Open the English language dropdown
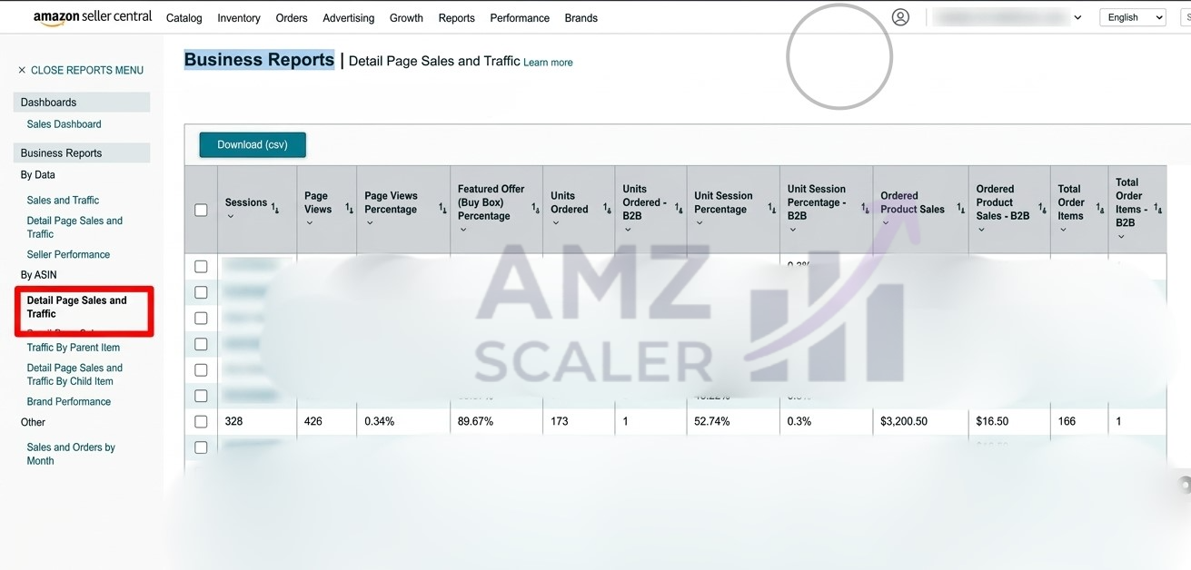 click(x=1132, y=17)
